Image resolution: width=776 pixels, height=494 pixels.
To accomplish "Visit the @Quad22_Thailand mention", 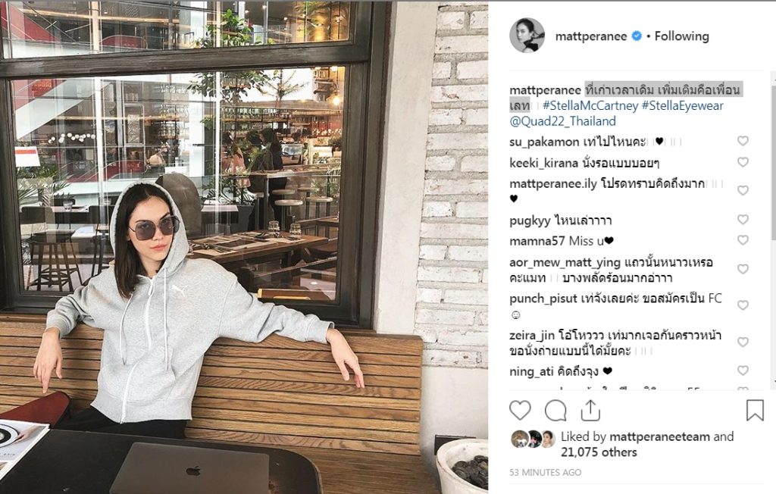I will (x=563, y=121).
